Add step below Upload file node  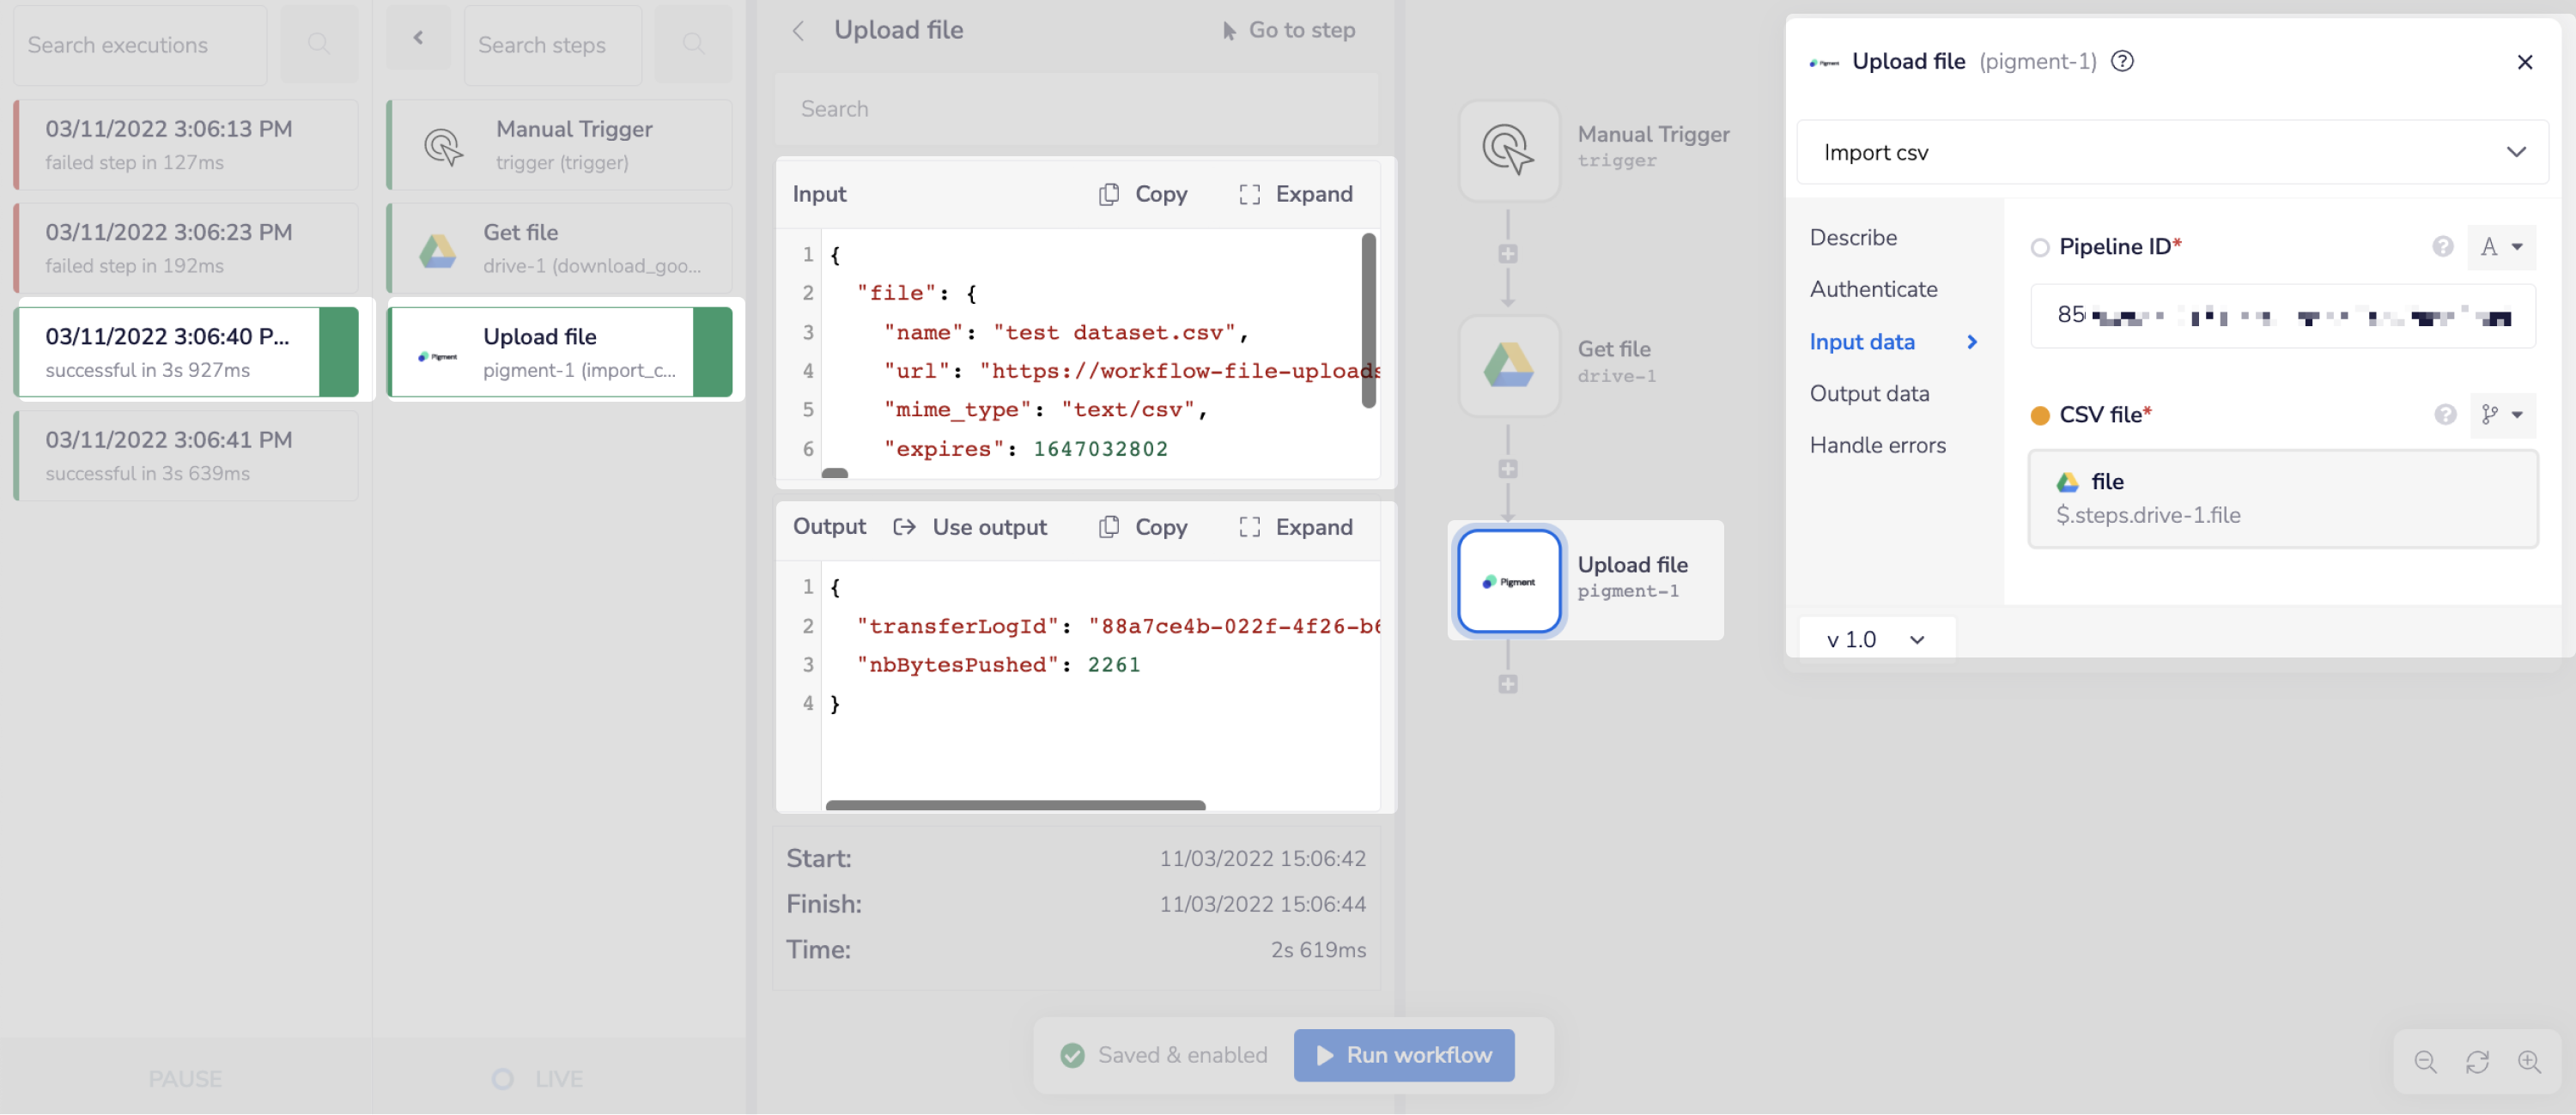click(x=1508, y=684)
